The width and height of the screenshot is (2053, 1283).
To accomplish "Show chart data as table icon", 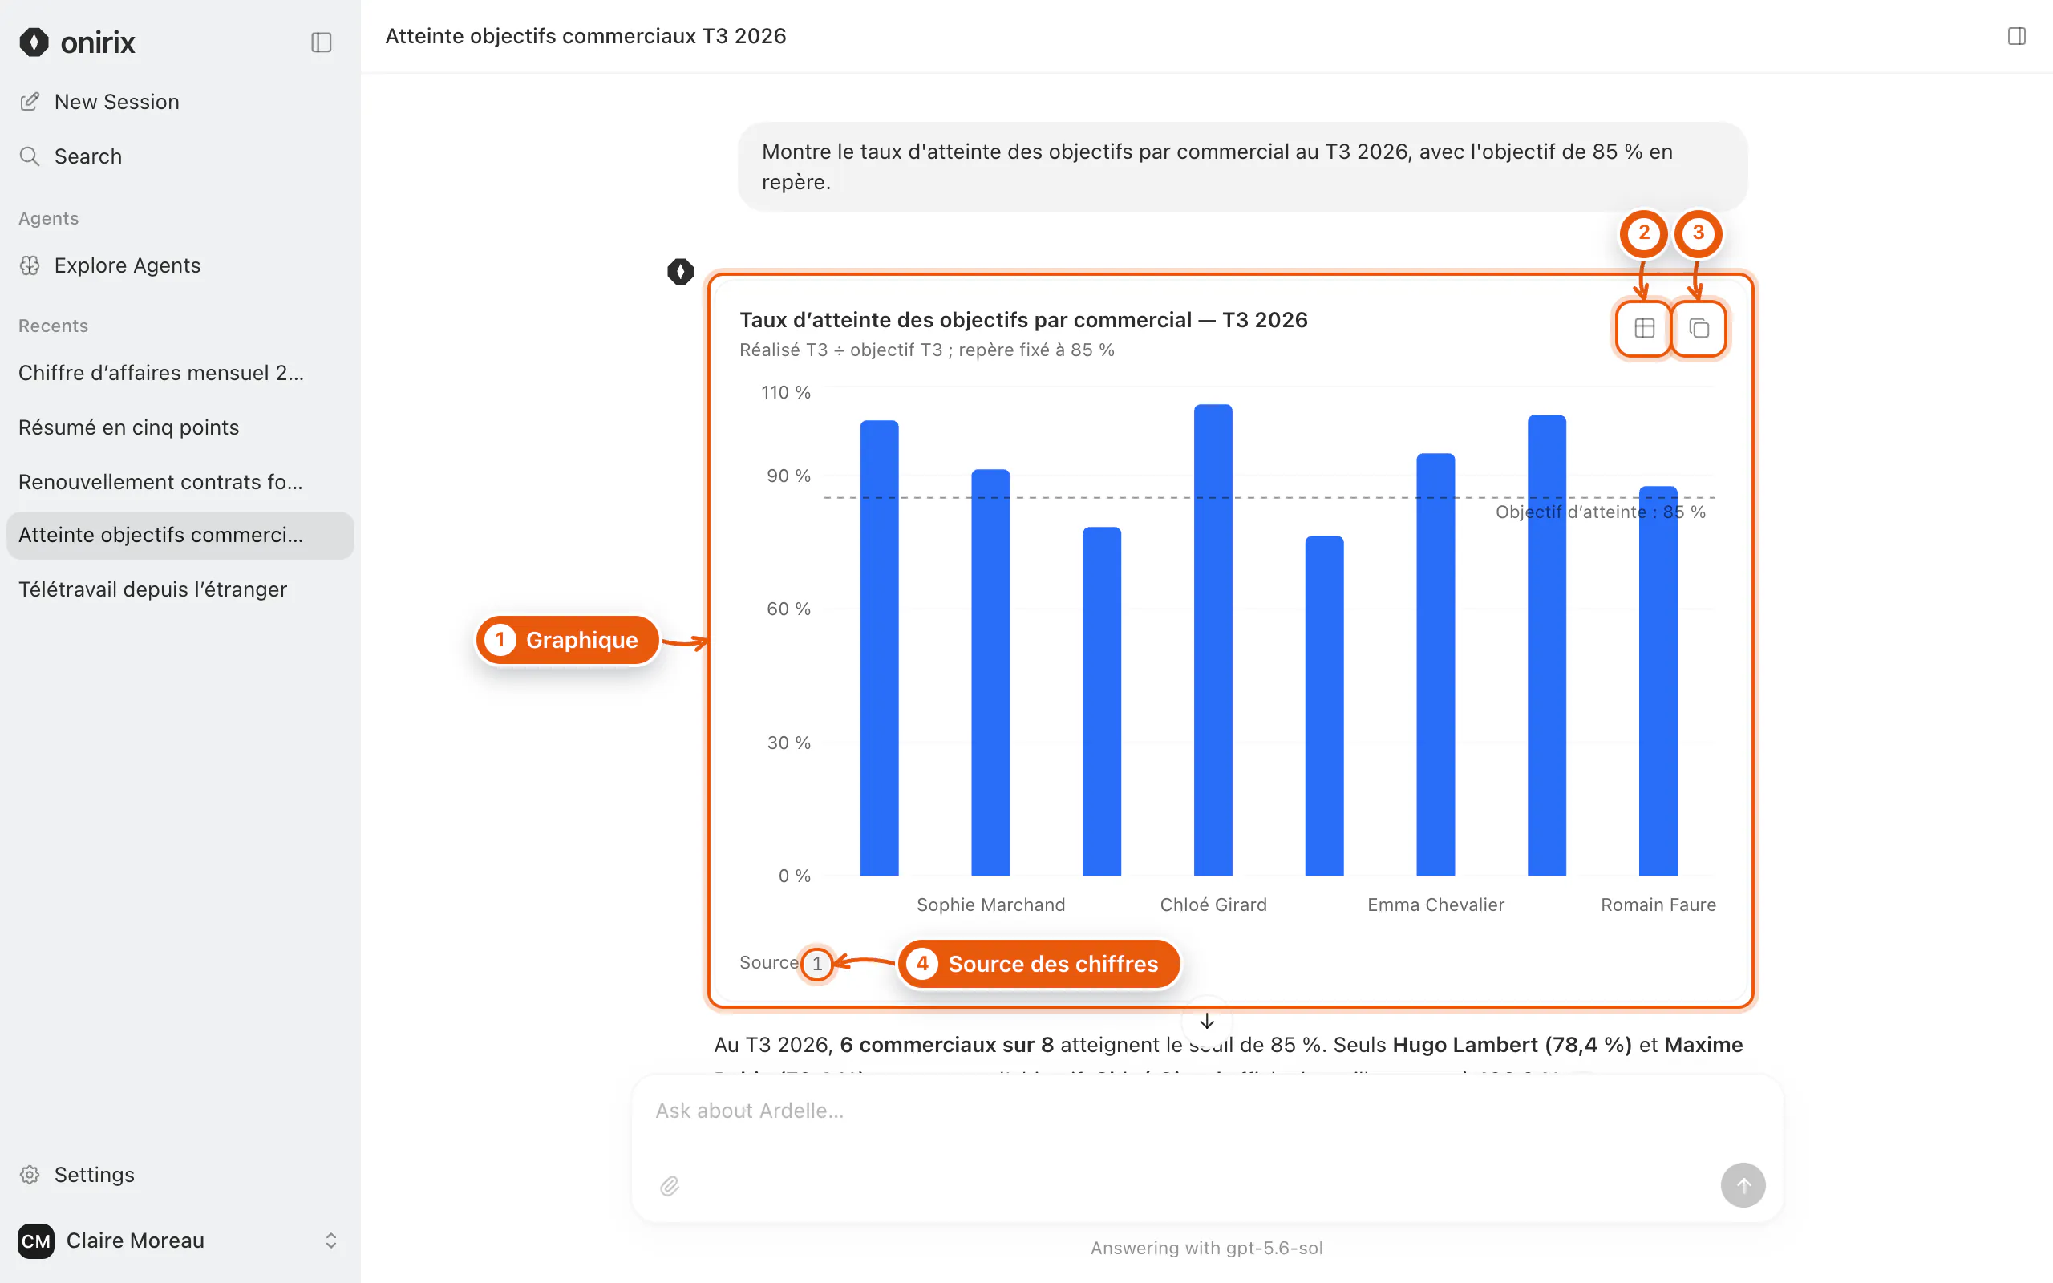I will pos(1644,329).
